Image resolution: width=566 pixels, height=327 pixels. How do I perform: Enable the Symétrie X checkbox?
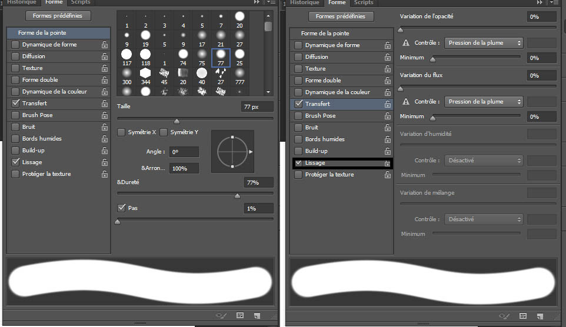[x=121, y=132]
